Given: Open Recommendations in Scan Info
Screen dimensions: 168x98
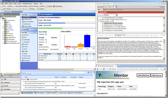Looking at the screenshot, I should pos(28,22).
